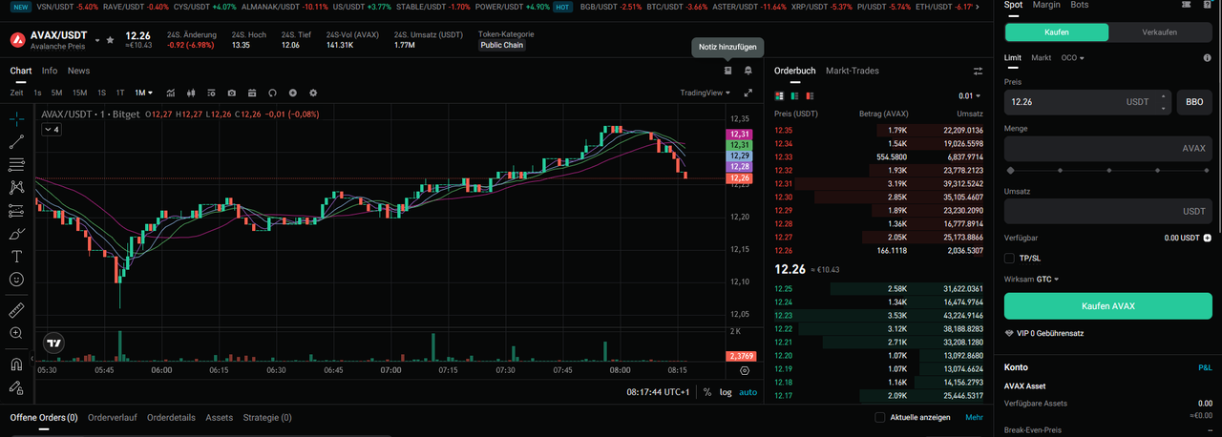This screenshot has width=1222, height=437.
Task: Expand chart to fullscreen
Action: [748, 93]
